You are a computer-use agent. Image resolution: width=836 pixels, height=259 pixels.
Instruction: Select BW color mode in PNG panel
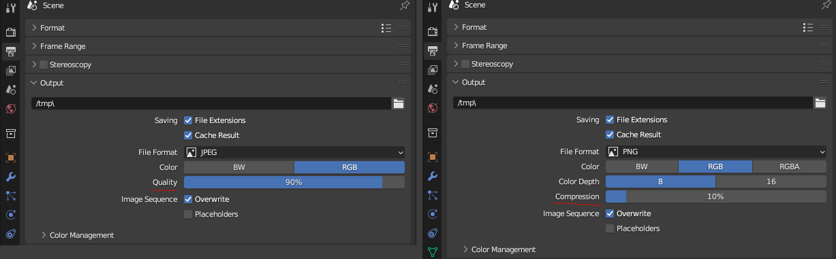point(642,167)
